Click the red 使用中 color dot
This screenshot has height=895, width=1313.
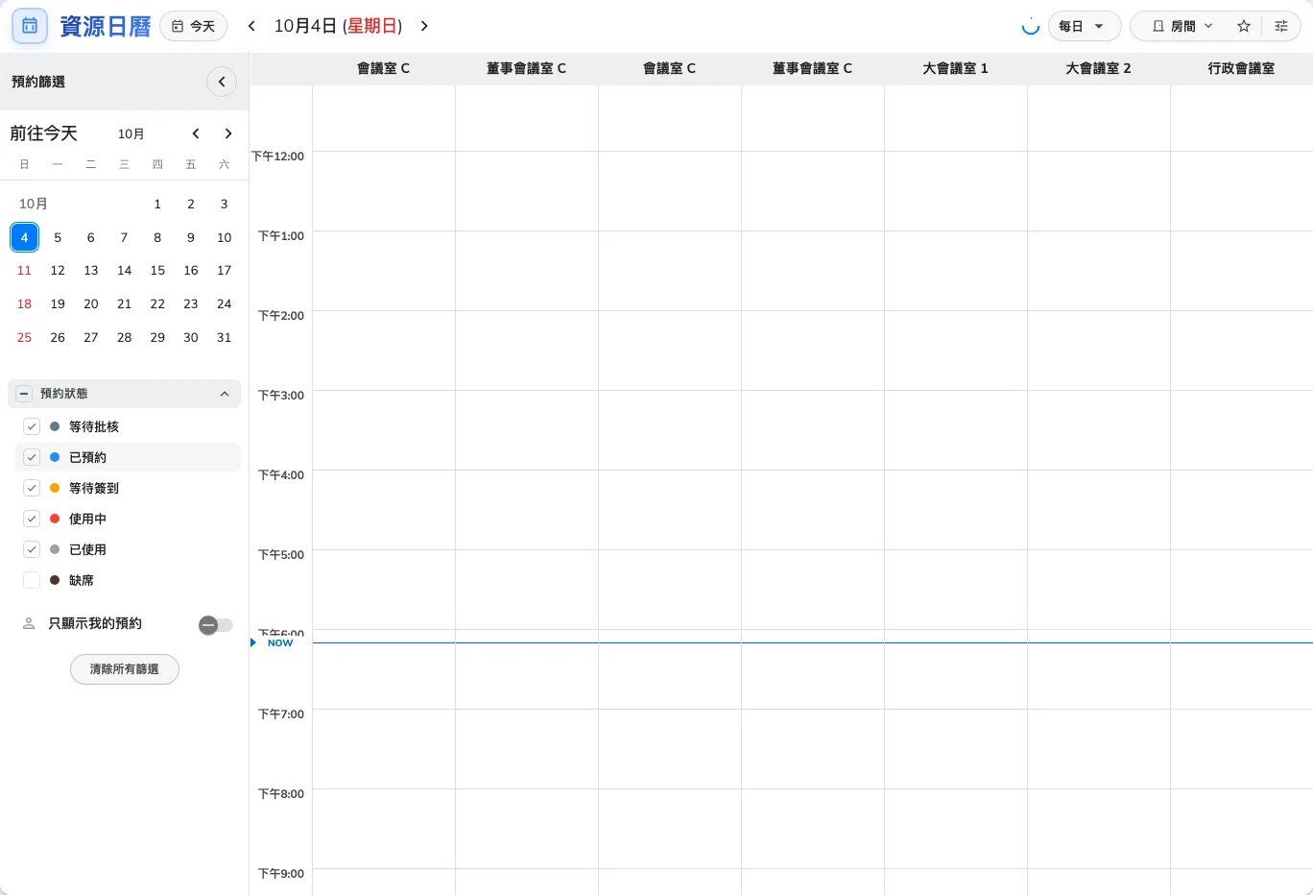coord(55,519)
